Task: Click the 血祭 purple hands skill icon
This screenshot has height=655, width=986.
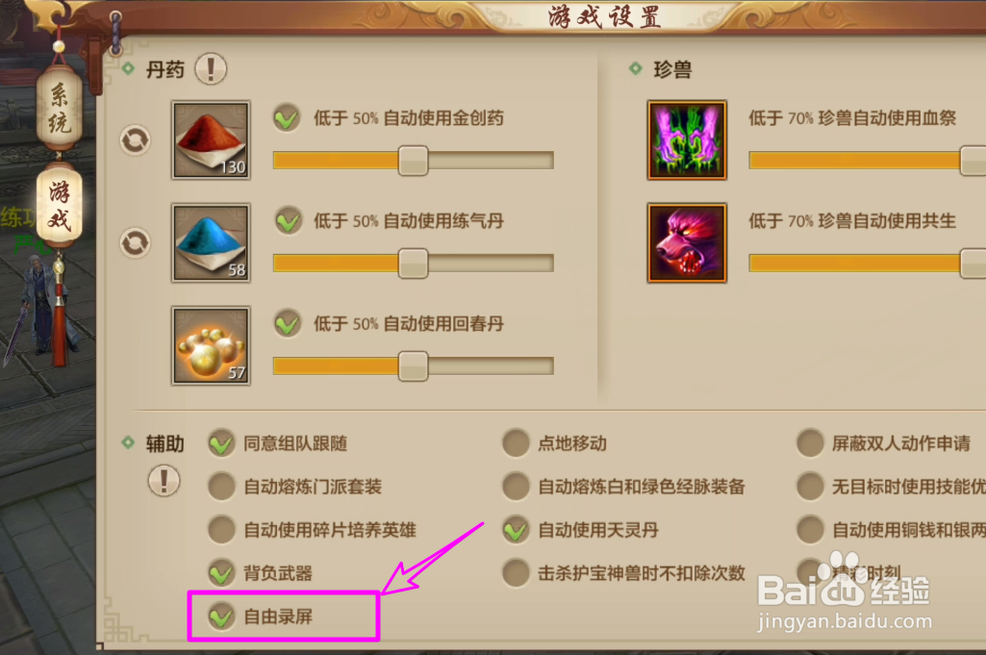Action: pyautogui.click(x=687, y=140)
